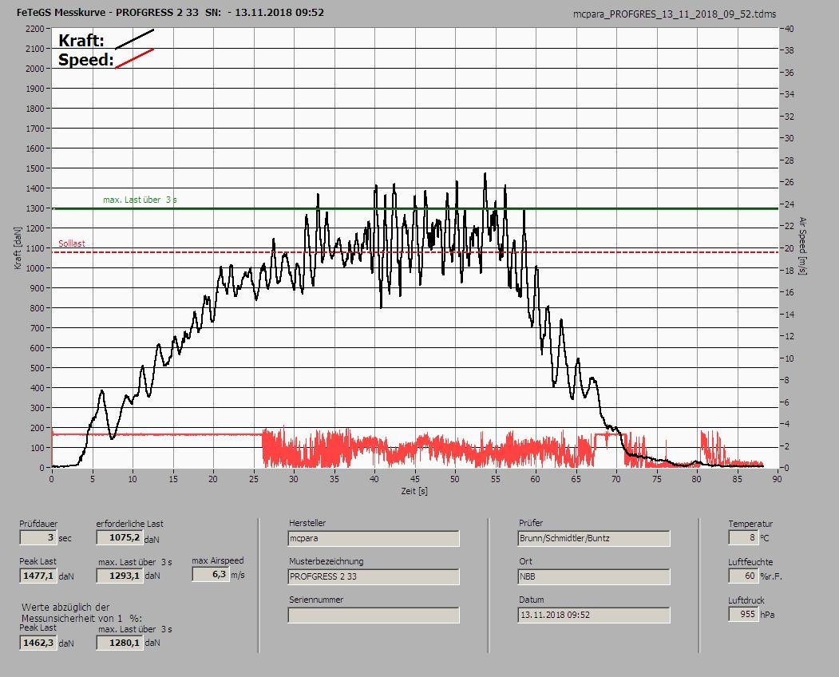Image resolution: width=839 pixels, height=677 pixels.
Task: Click the Datum label
Action: (x=532, y=600)
